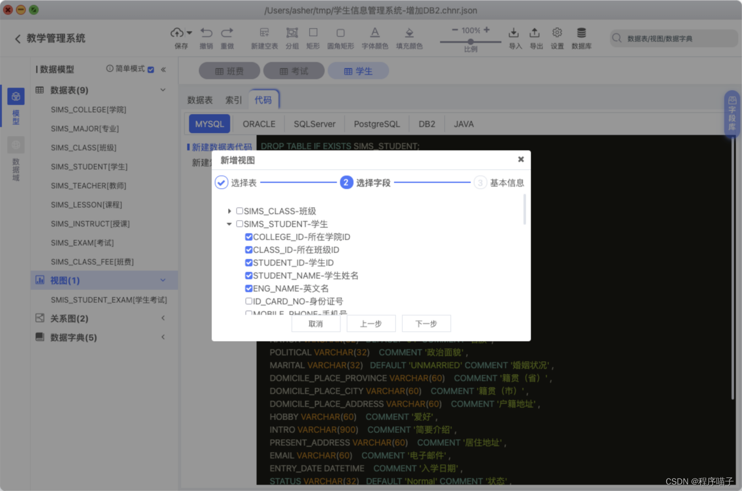Viewport: 742px width, 491px height.
Task: Open the font color tool
Action: click(x=375, y=33)
